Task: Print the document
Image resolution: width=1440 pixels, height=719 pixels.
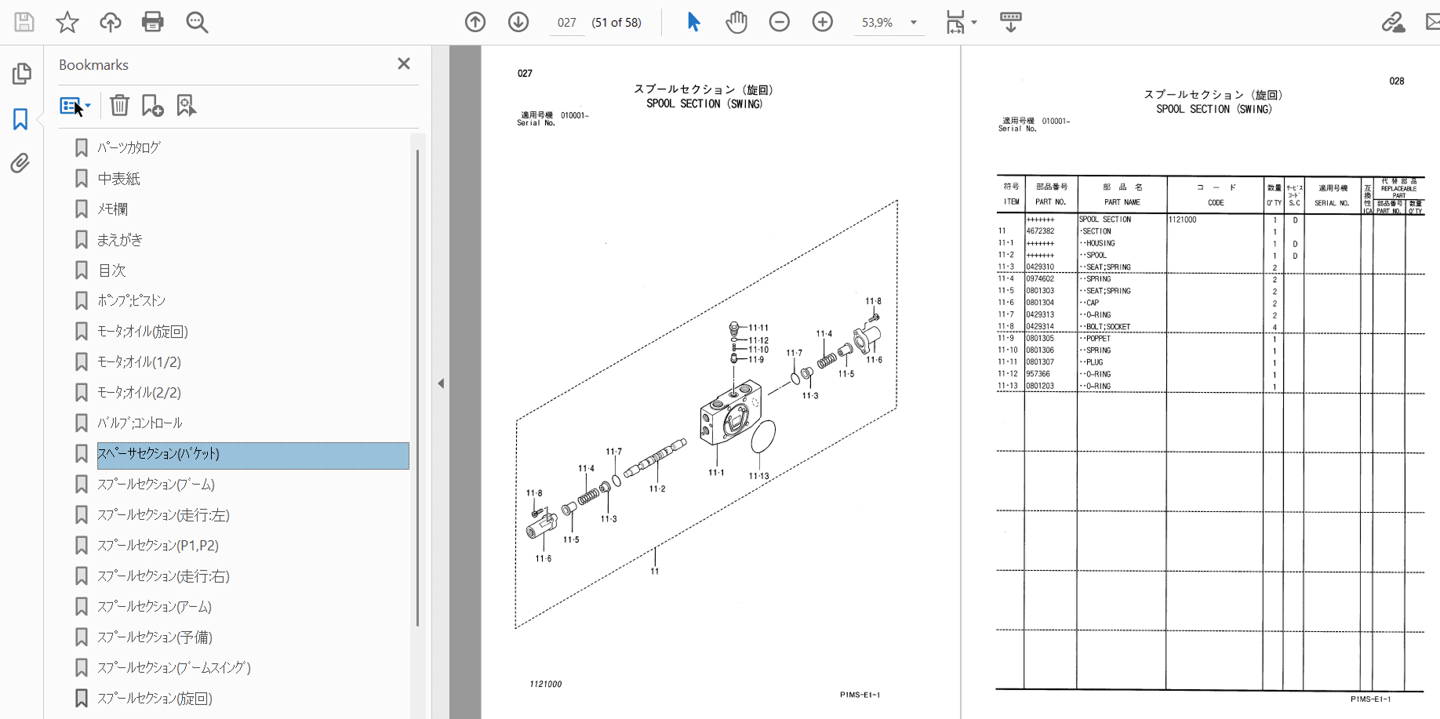Action: point(153,22)
